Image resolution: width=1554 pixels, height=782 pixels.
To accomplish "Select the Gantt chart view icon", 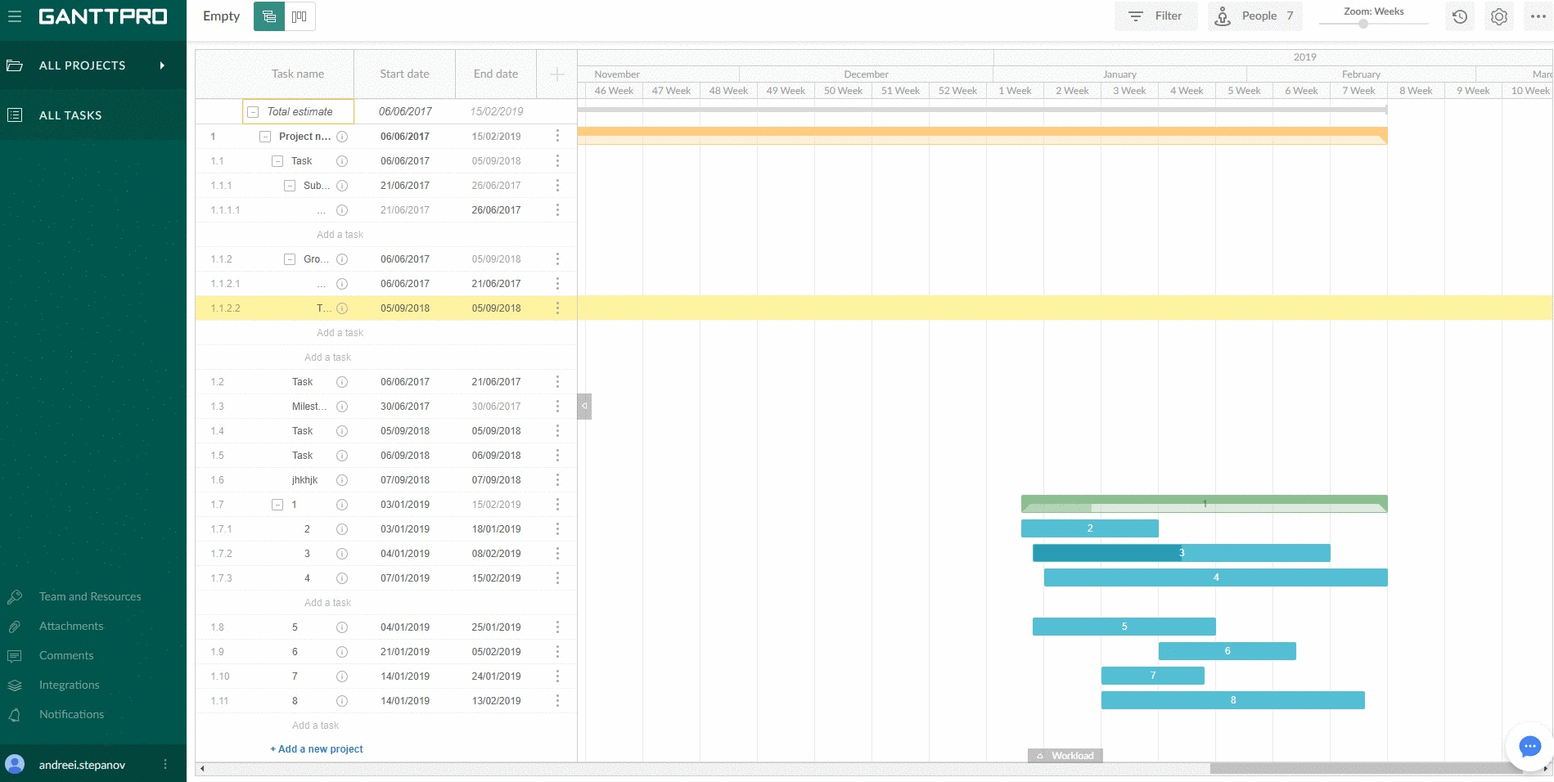I will point(268,16).
